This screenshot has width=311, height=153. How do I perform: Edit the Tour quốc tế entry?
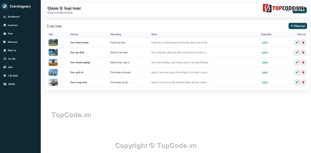[297, 72]
